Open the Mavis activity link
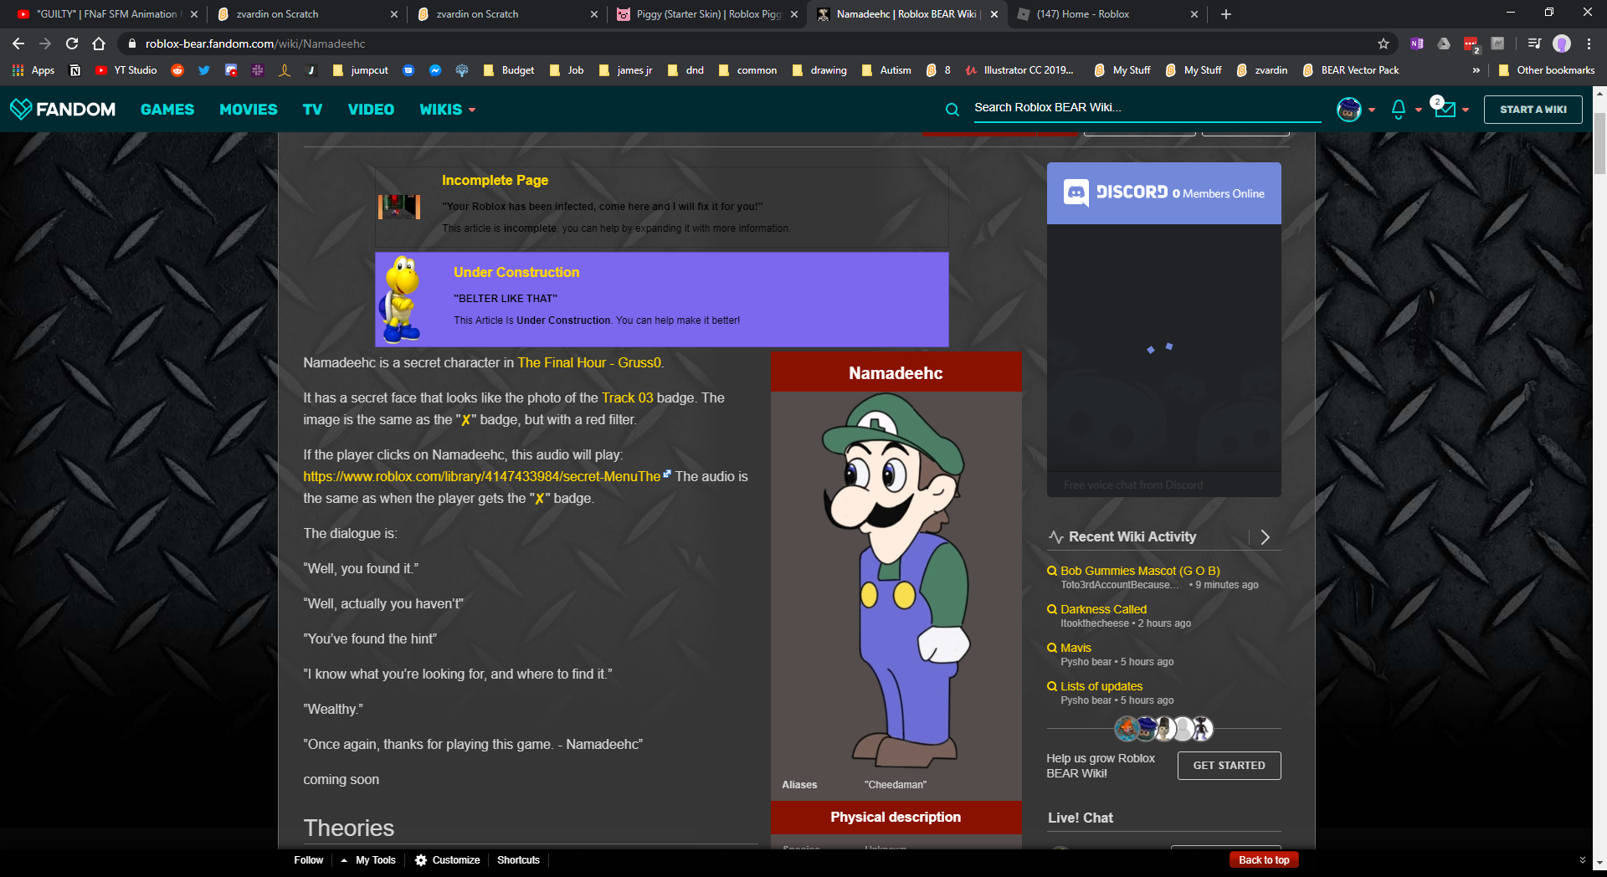 (1076, 648)
